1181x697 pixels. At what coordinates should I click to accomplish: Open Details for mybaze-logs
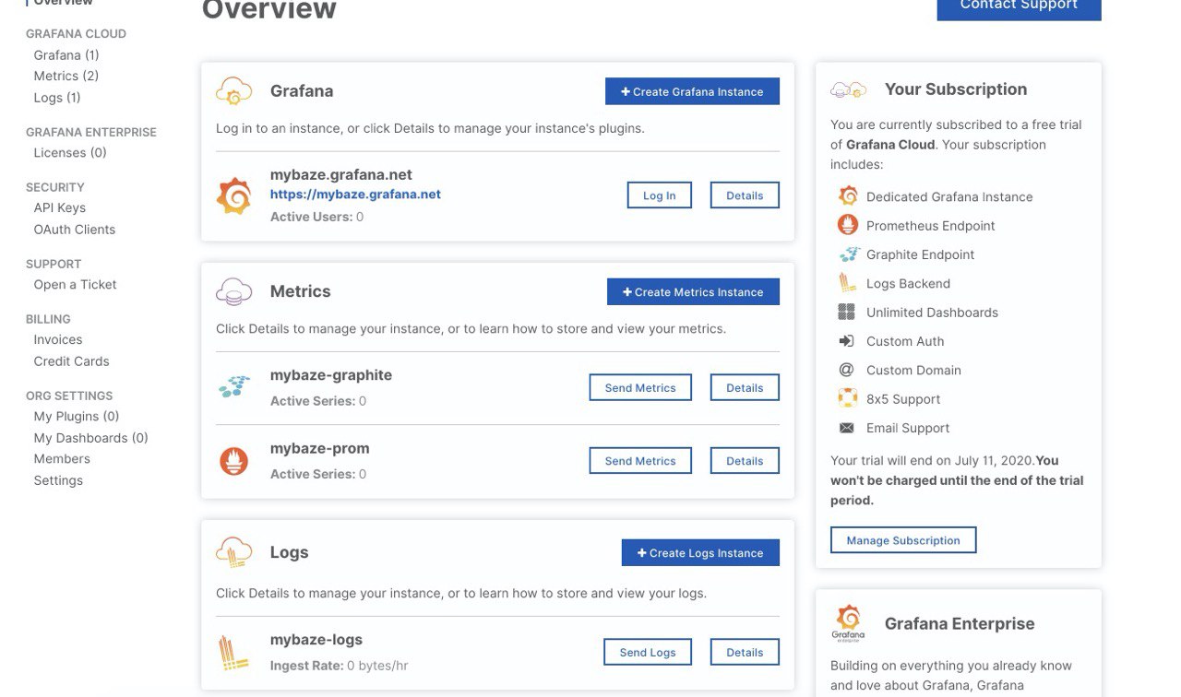[745, 652]
